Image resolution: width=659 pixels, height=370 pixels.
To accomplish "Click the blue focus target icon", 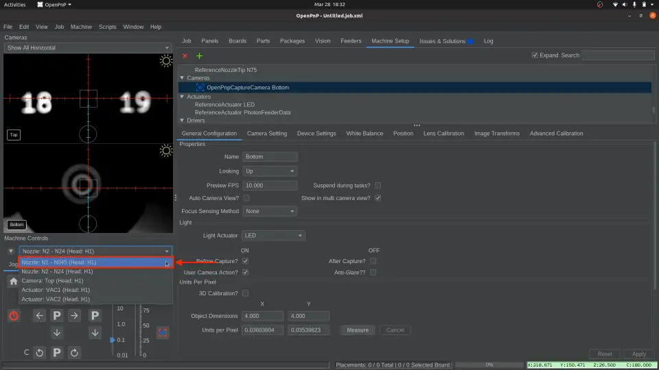I will pos(163,332).
